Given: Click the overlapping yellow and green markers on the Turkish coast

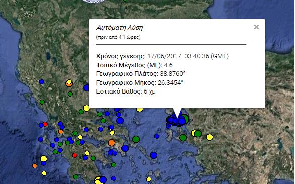Looking at the screenshot, I should (x=196, y=133).
